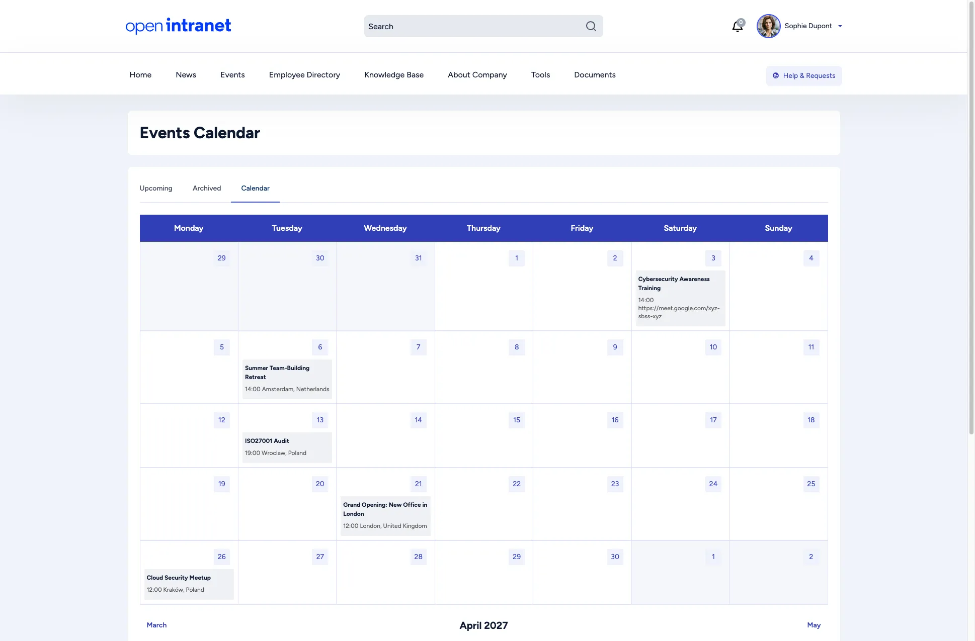The image size is (975, 641).
Task: Open the Documents menu item
Action: (x=595, y=75)
